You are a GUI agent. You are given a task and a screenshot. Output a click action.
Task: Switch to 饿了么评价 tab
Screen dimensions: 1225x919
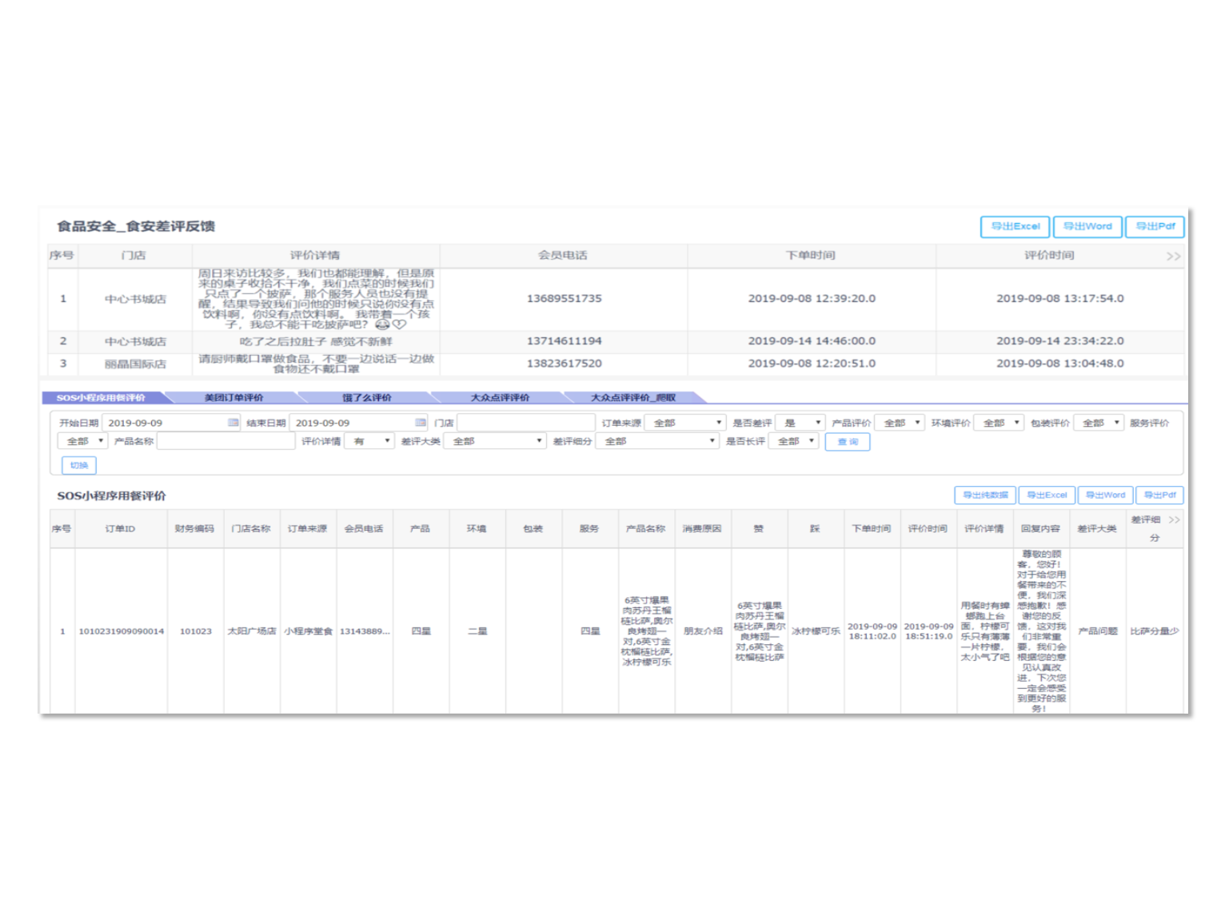tap(367, 397)
